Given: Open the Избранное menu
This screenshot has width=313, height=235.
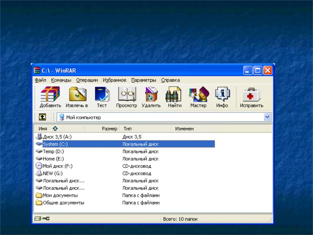Looking at the screenshot, I should (114, 80).
